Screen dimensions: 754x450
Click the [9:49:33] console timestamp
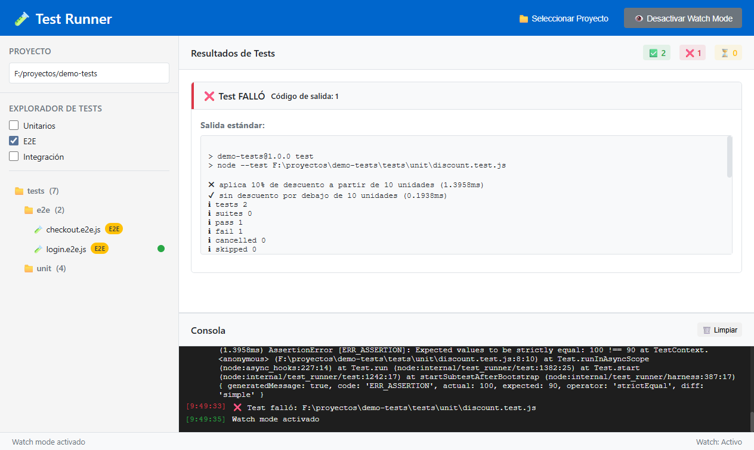click(x=206, y=406)
